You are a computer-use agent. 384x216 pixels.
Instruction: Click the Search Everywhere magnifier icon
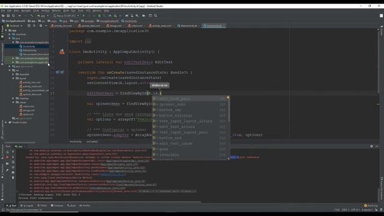[x=155, y=16]
